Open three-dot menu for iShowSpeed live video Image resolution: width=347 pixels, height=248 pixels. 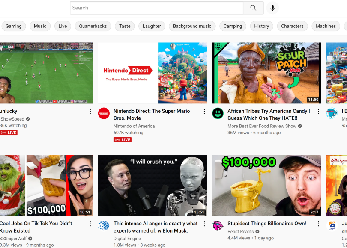pyautogui.click(x=90, y=112)
